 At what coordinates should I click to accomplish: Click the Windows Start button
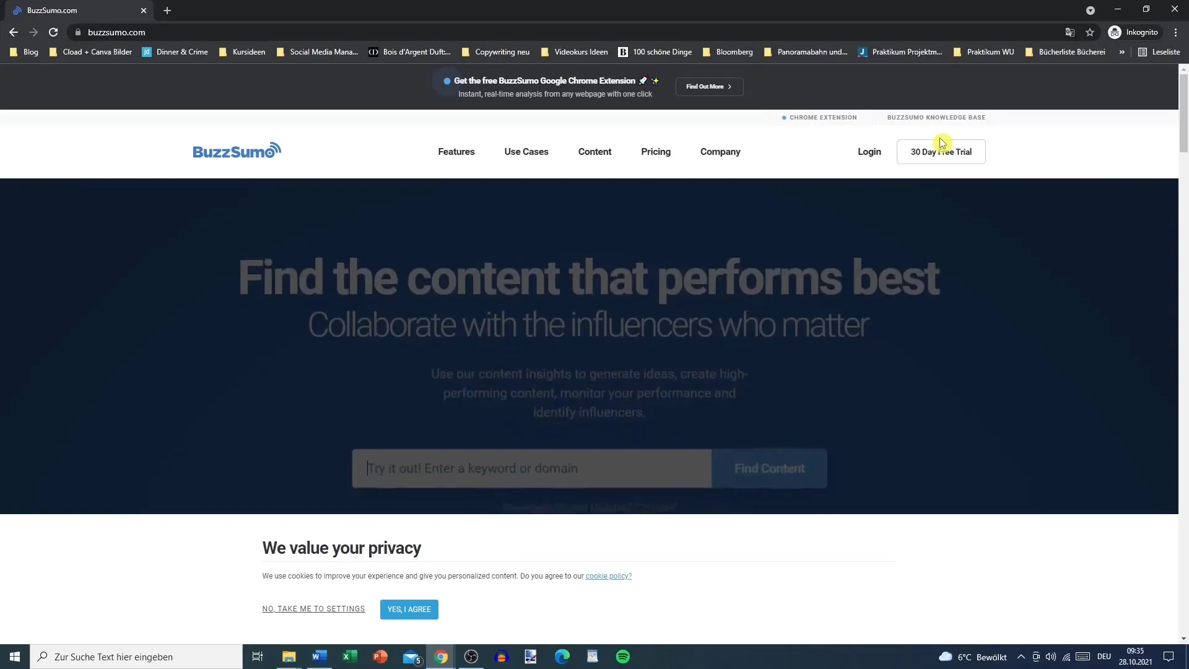15,657
